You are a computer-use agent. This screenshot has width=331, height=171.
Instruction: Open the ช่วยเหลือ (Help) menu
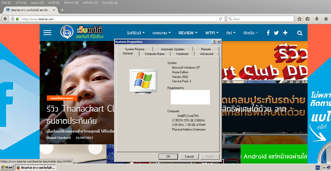(110, 3)
